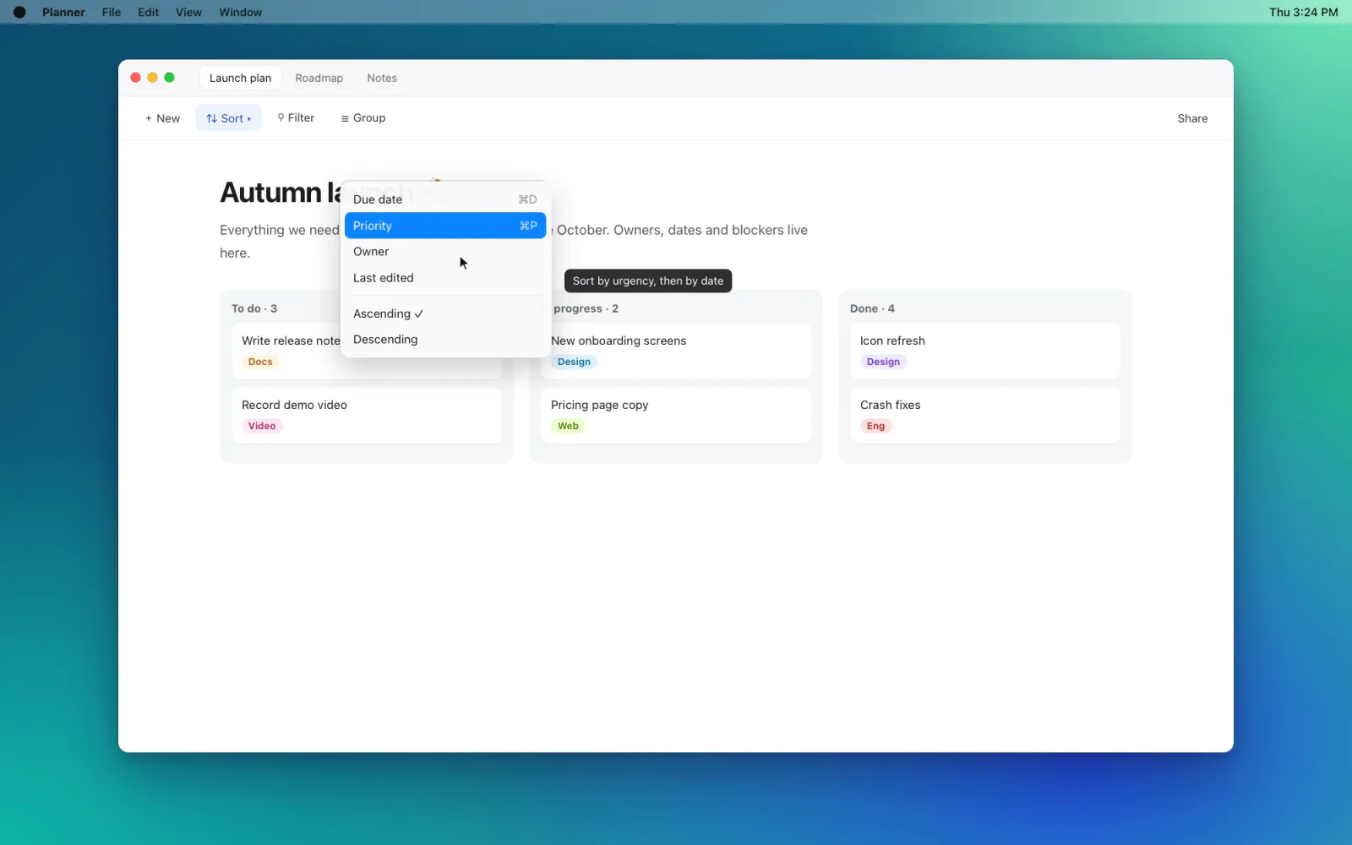Image resolution: width=1352 pixels, height=845 pixels.
Task: Open the Filter options
Action: pos(296,118)
